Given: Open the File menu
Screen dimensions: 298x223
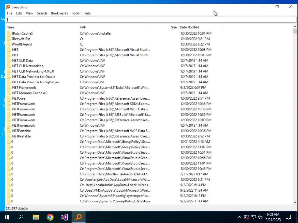Looking at the screenshot, I should (x=10, y=13).
